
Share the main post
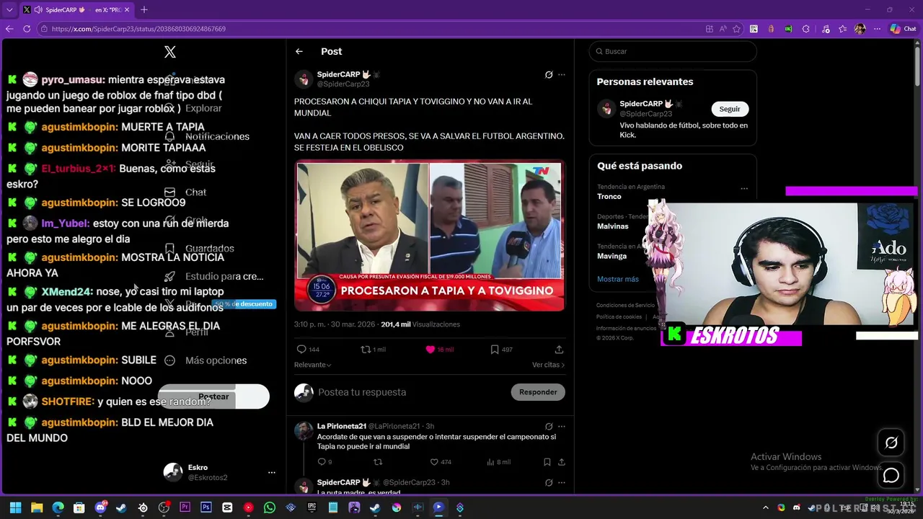559,350
